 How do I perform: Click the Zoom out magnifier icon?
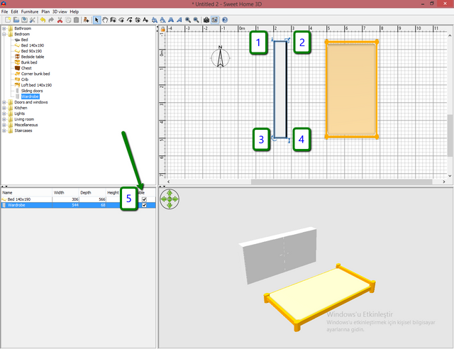[x=196, y=20]
